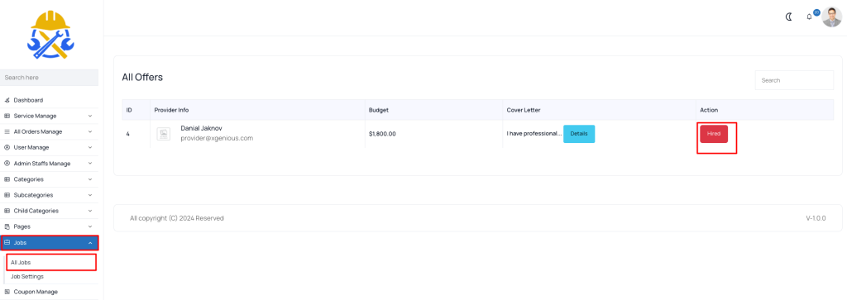Image resolution: width=847 pixels, height=300 pixels.
Task: Expand the Subcategories chevron
Action: coord(90,195)
